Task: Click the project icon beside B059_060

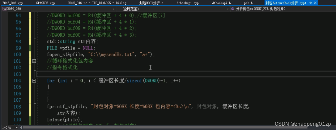Action: point(4,9)
